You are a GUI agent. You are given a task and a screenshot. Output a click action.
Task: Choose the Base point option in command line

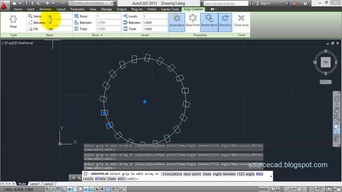[192, 174]
